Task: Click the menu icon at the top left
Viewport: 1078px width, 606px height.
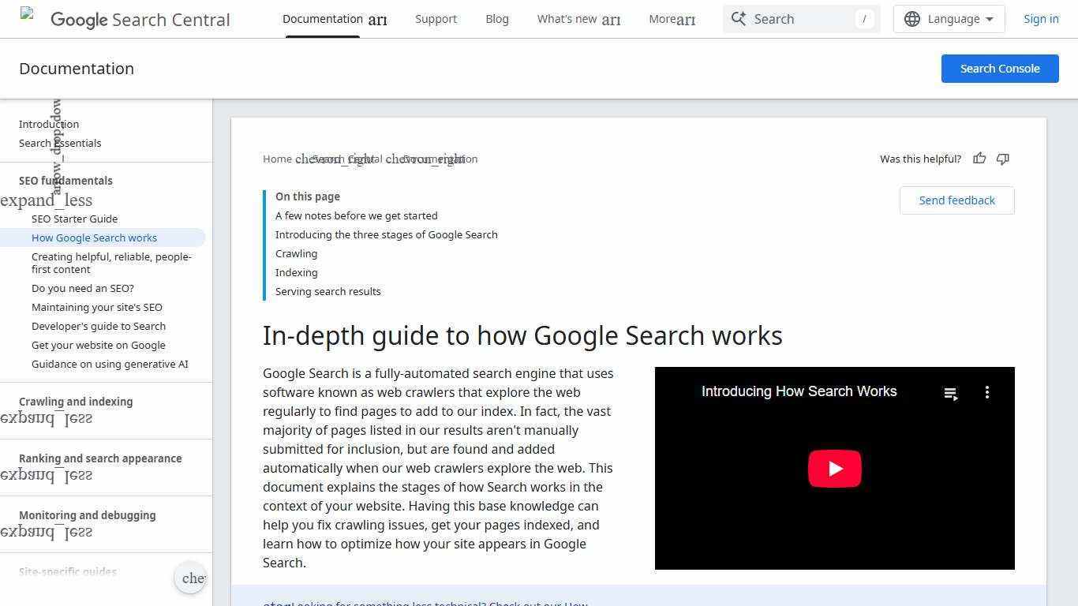Action: [x=28, y=13]
